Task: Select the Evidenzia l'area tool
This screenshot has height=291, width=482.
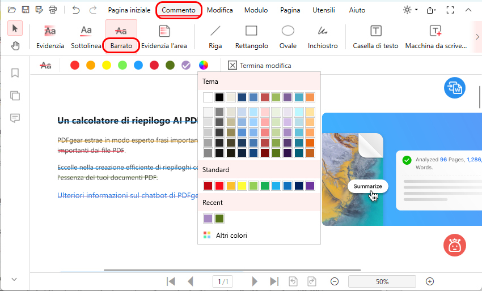Action: 164,37
